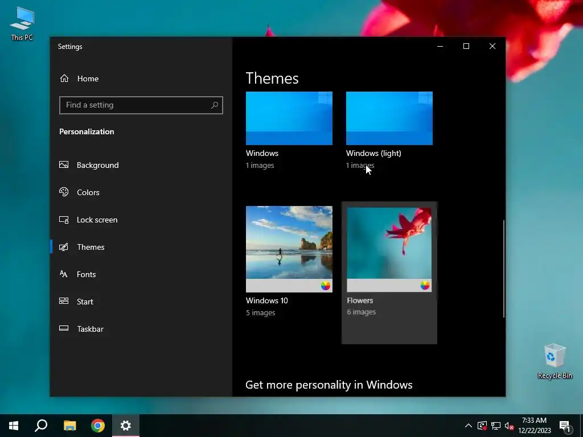Click the '6 images' text under Flowers
Viewport: 583px width, 437px height.
click(361, 312)
